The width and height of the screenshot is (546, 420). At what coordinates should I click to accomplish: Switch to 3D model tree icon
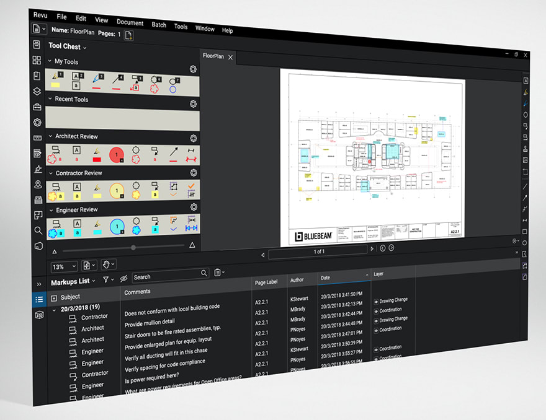39,315
